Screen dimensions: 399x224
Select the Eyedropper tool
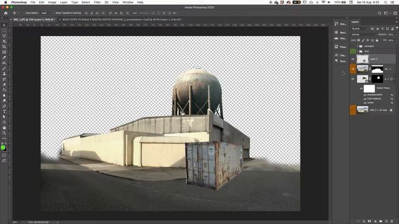4,57
